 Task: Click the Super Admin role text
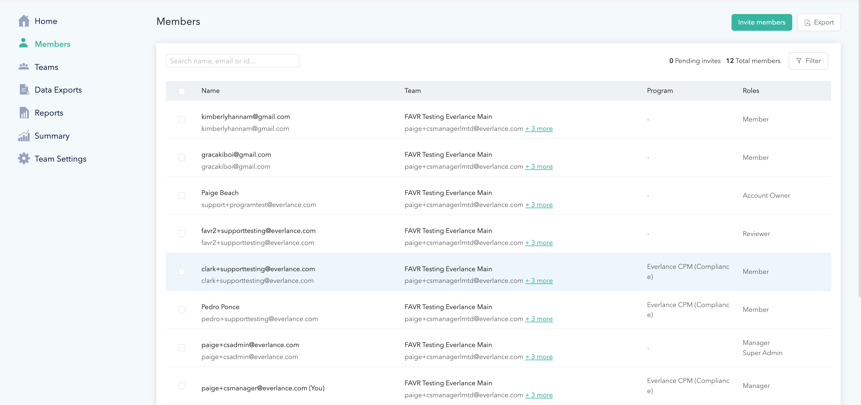point(762,353)
